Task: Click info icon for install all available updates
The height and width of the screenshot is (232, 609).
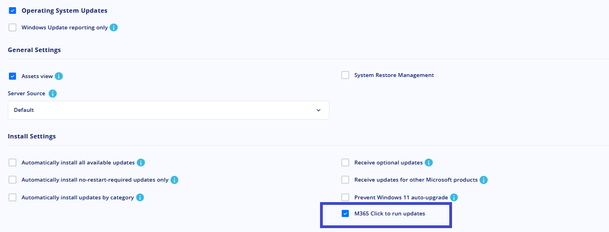Action: coord(140,163)
